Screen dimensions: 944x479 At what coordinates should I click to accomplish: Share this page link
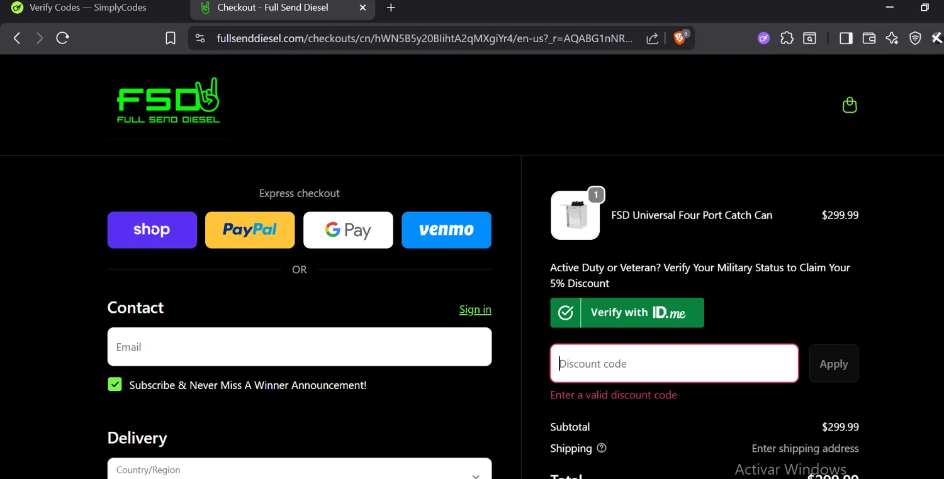653,38
